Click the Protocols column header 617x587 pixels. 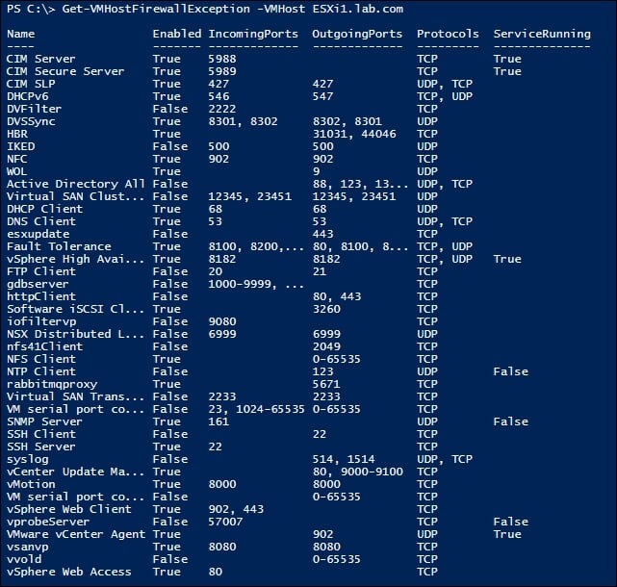[x=448, y=34]
